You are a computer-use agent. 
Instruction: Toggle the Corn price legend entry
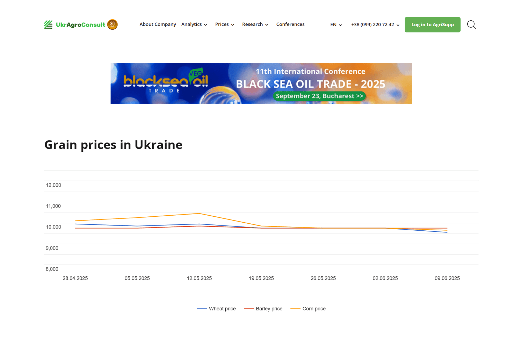[308, 309]
